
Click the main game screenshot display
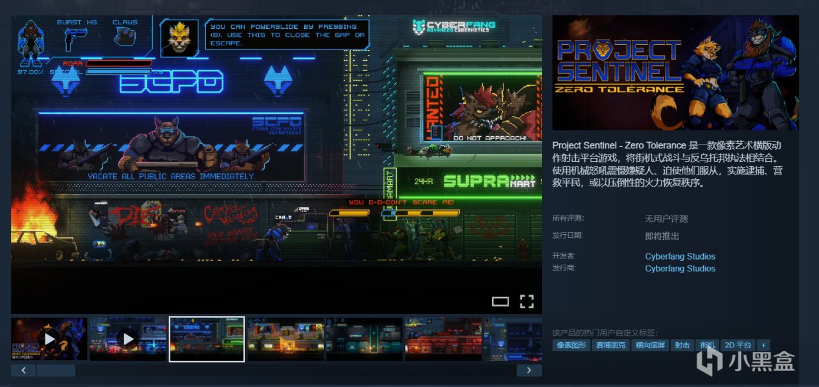click(x=276, y=164)
